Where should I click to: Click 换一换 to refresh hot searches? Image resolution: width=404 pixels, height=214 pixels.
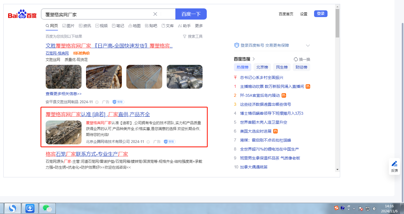(302, 59)
